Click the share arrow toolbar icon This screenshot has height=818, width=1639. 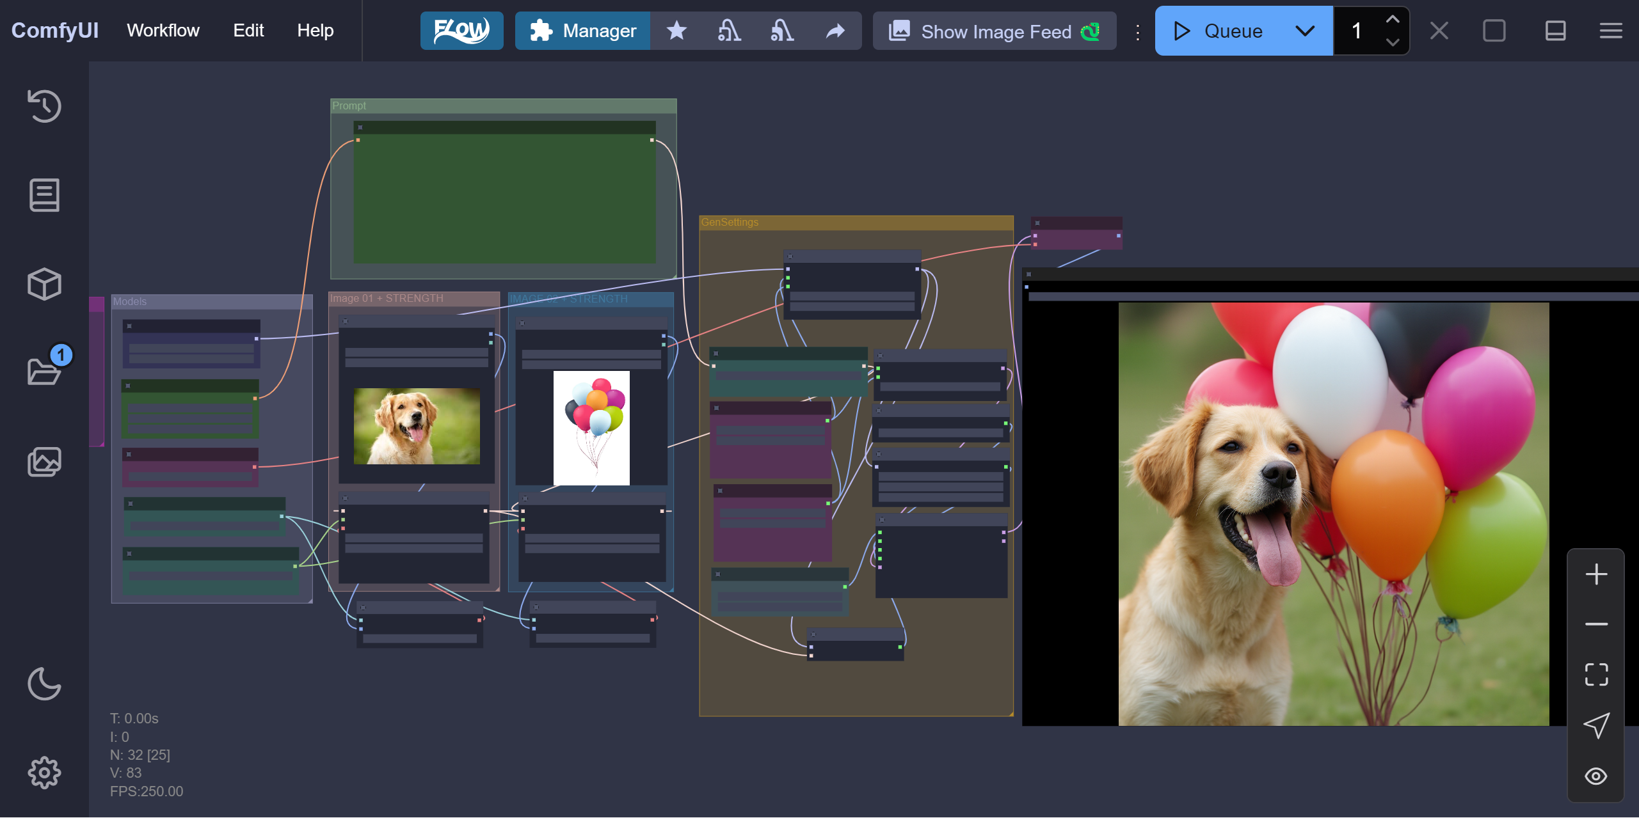835,31
